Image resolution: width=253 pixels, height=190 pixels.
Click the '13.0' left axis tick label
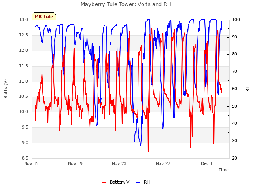24,19
